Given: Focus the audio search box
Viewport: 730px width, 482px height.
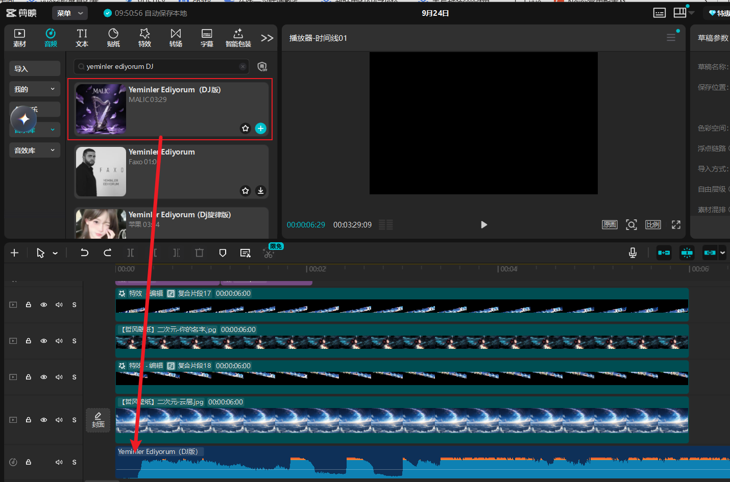Looking at the screenshot, I should click(x=162, y=66).
